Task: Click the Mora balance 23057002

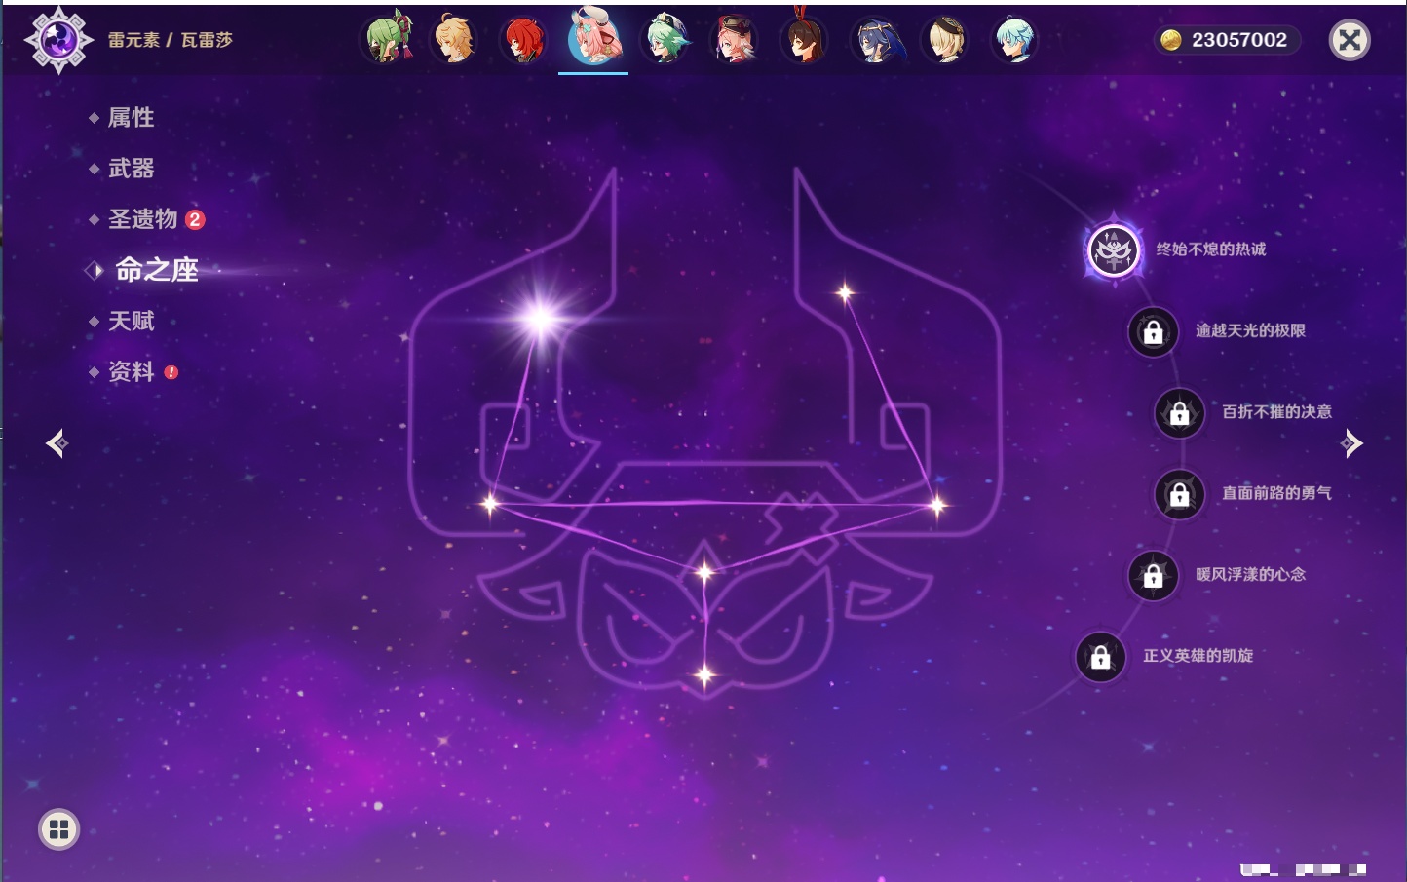Action: [1228, 40]
